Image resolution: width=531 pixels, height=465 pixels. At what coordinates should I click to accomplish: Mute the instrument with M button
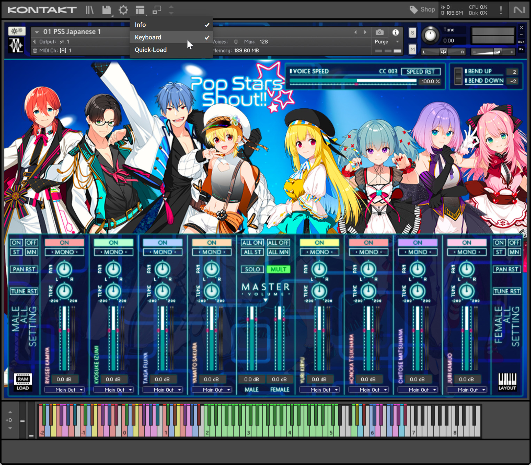(x=413, y=49)
